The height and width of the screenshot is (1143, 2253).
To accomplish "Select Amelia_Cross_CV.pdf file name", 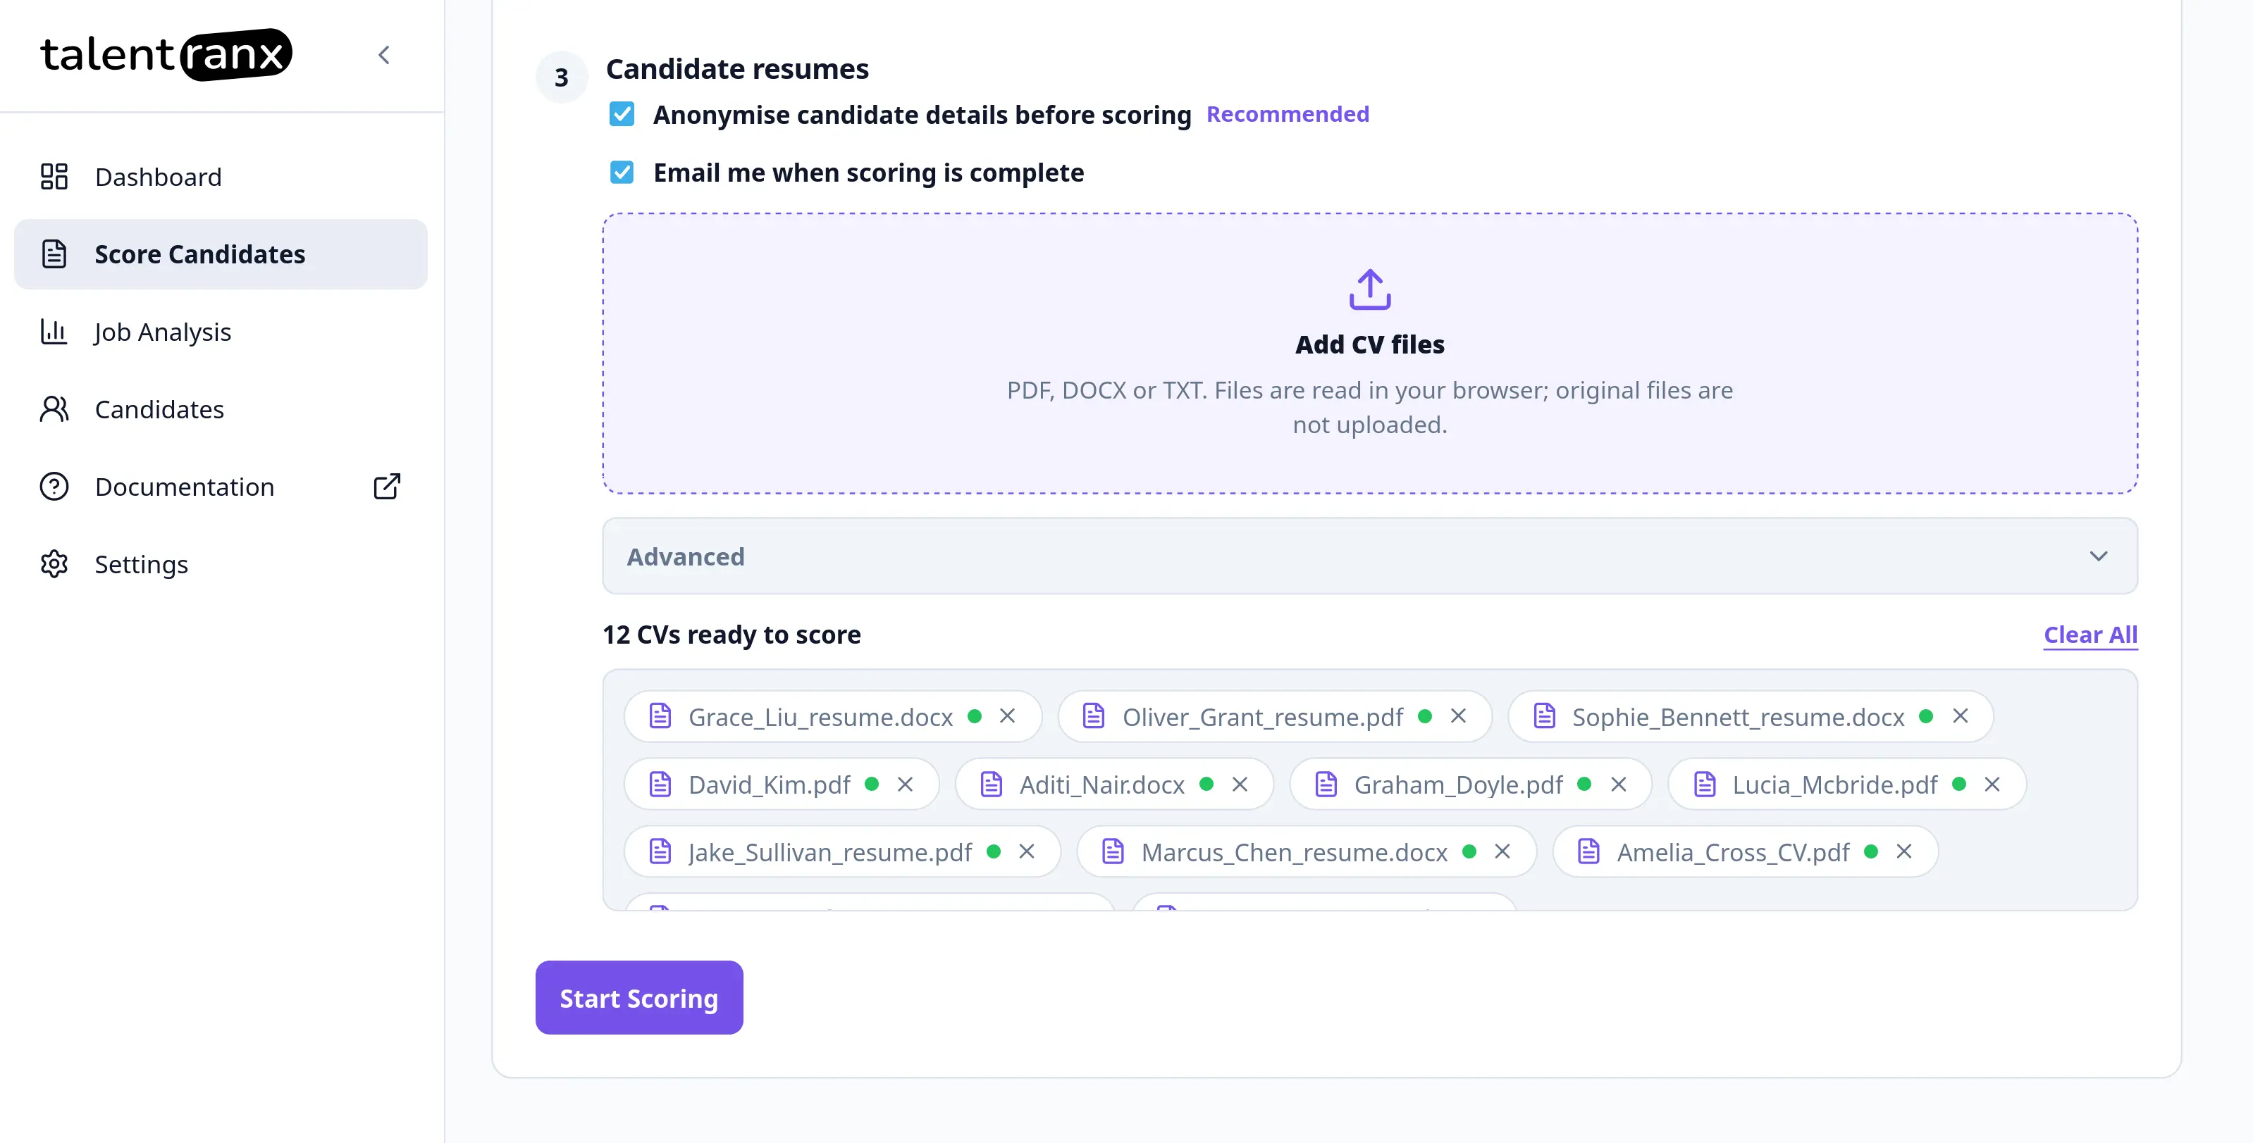I will pos(1733,853).
